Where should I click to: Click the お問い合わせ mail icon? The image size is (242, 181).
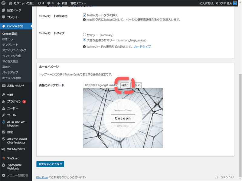tap(4, 86)
